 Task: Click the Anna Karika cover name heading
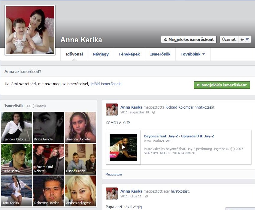pos(81,40)
